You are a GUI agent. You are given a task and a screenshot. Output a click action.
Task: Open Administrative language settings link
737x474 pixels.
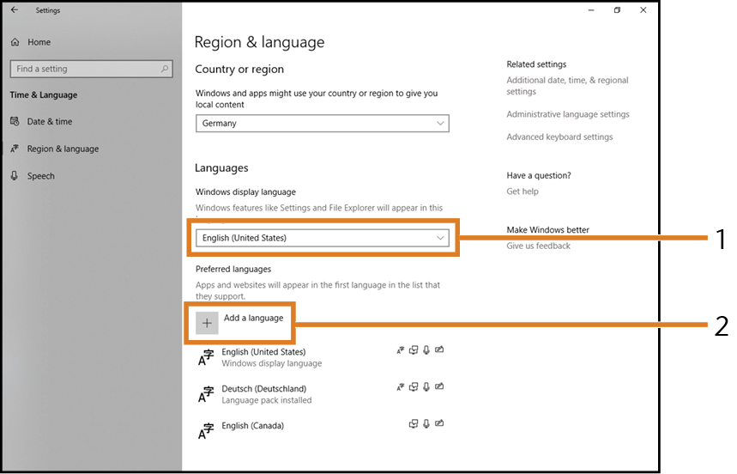coord(568,114)
